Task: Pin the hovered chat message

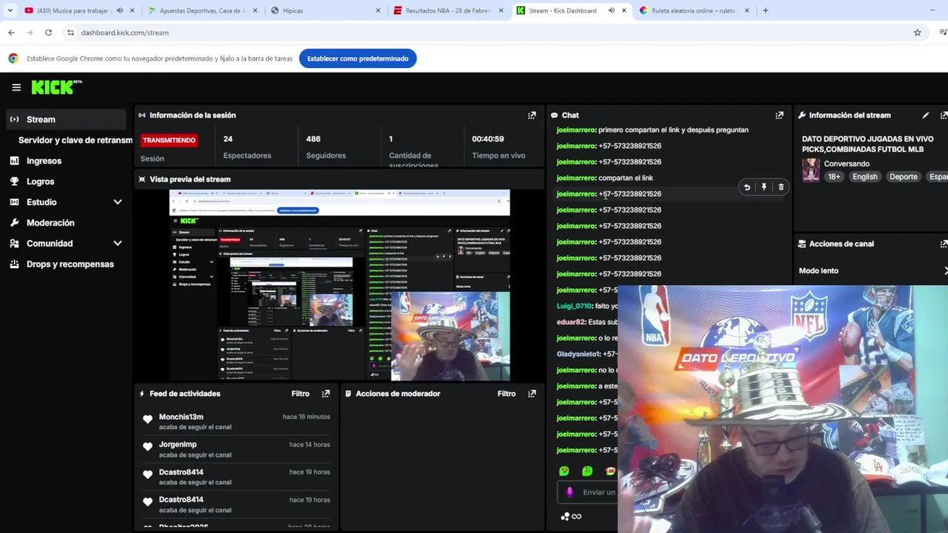Action: (764, 187)
